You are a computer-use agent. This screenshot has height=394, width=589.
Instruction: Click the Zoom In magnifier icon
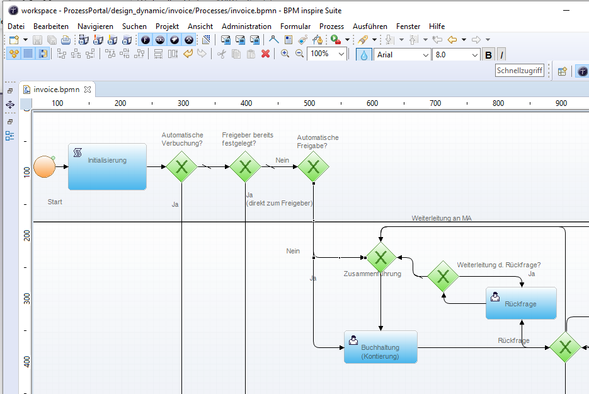[285, 54]
